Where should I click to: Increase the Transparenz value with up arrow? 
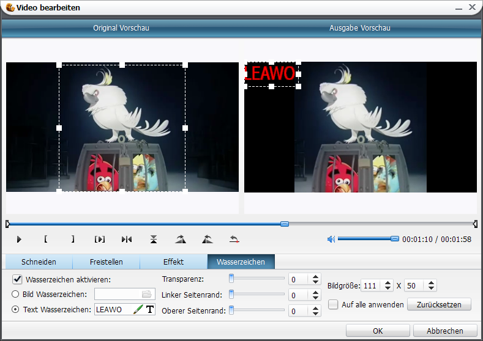click(x=316, y=276)
